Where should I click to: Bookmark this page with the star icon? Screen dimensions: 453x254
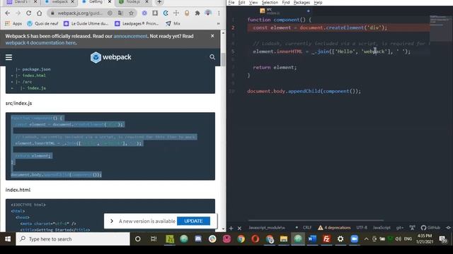click(131, 13)
